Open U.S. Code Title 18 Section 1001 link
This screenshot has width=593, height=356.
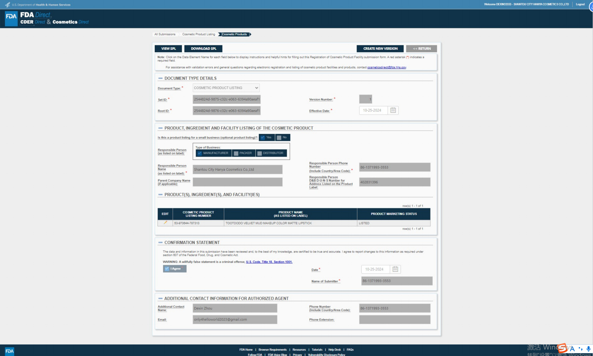coord(269,262)
